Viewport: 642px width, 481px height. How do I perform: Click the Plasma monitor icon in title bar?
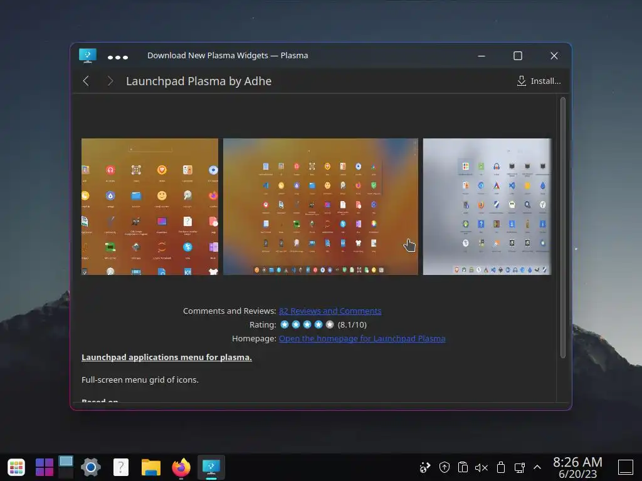click(x=88, y=56)
